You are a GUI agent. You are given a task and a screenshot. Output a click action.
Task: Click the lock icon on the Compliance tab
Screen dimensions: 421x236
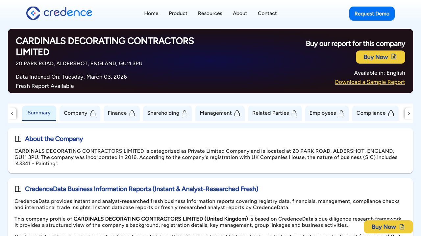click(391, 113)
